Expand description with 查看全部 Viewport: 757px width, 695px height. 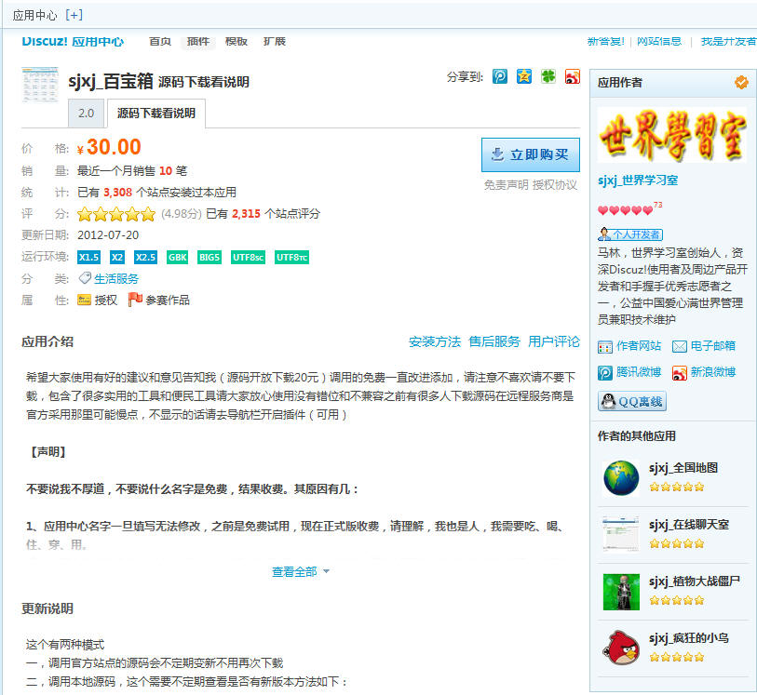click(x=301, y=571)
